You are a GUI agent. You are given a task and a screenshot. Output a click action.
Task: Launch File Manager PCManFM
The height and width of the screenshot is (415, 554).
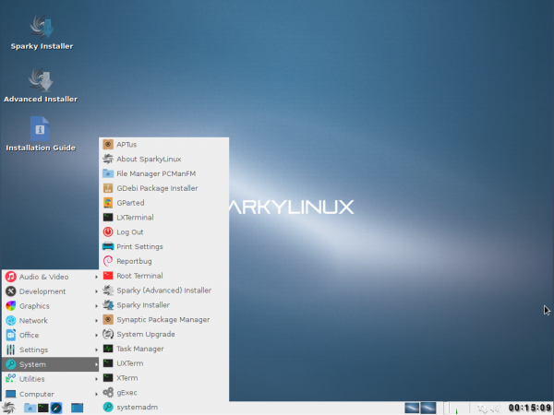click(x=164, y=173)
